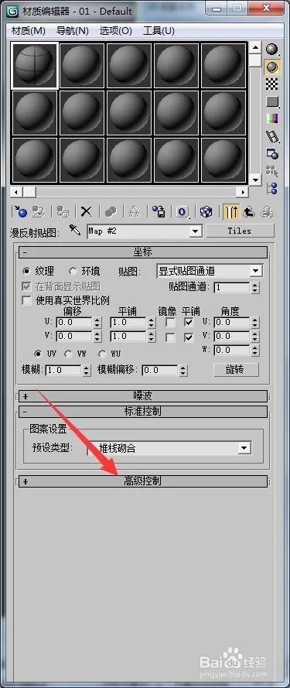The height and width of the screenshot is (688, 290).
Task: Toggle V 镜像 mirror checkbox
Action: click(170, 337)
